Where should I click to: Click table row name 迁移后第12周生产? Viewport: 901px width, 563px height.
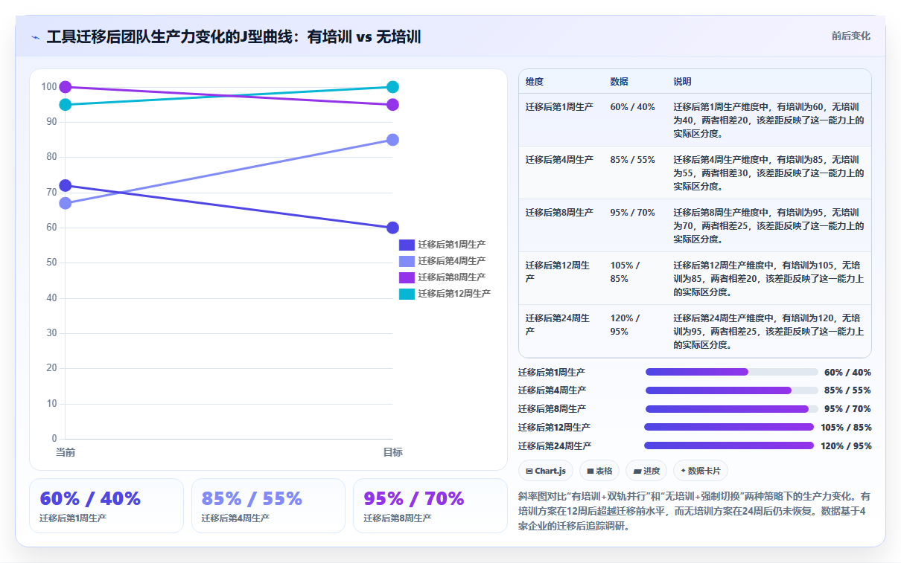pos(557,272)
